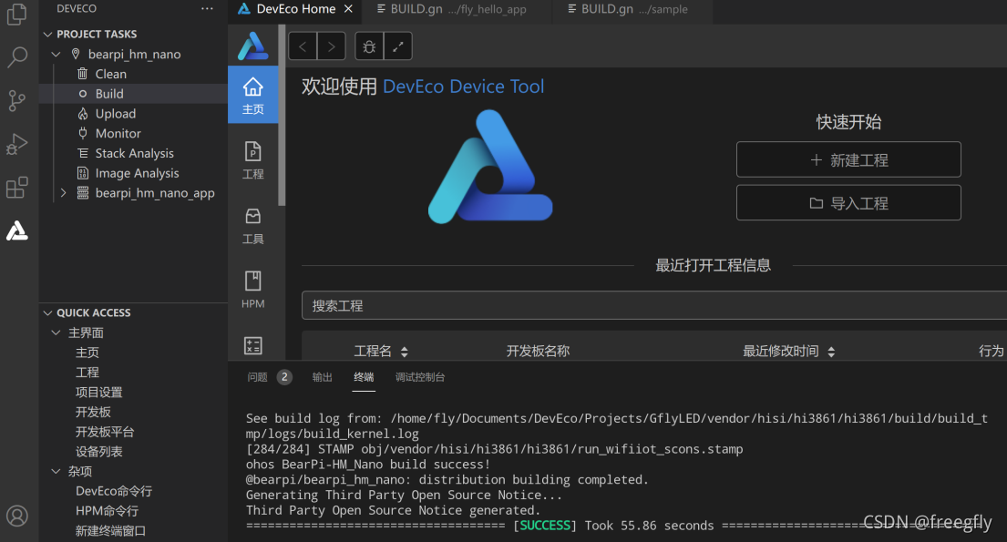
Task: Click the expand fullscreen toolbar button
Action: point(397,46)
